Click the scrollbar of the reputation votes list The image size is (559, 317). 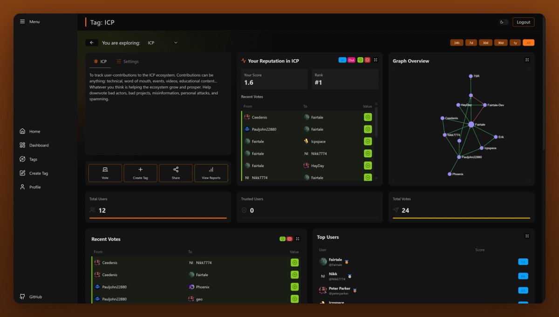point(376,122)
